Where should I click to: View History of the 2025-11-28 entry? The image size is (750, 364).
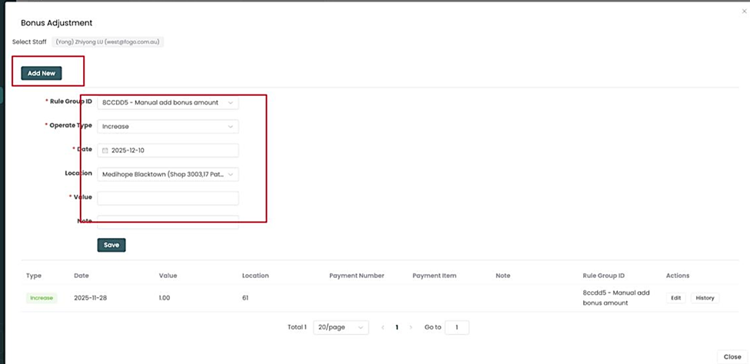pos(705,298)
